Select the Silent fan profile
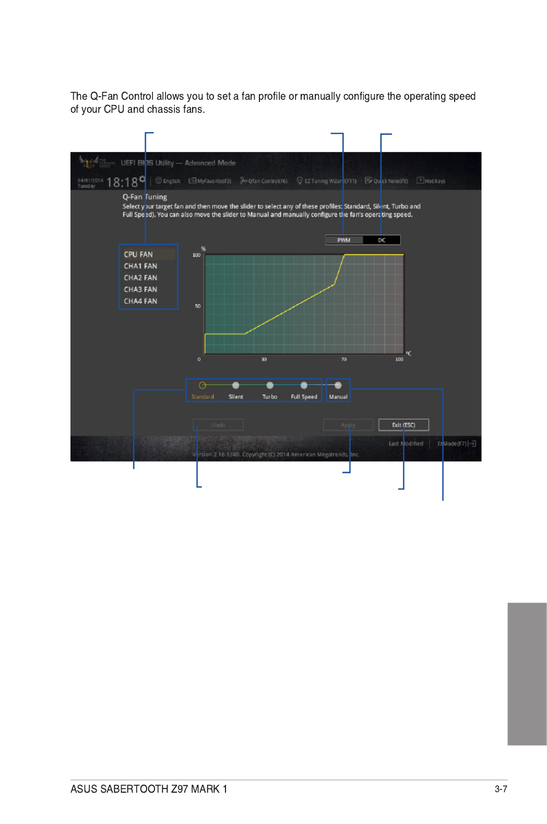Image resolution: width=547 pixels, height=824 pixels. pyautogui.click(x=236, y=386)
